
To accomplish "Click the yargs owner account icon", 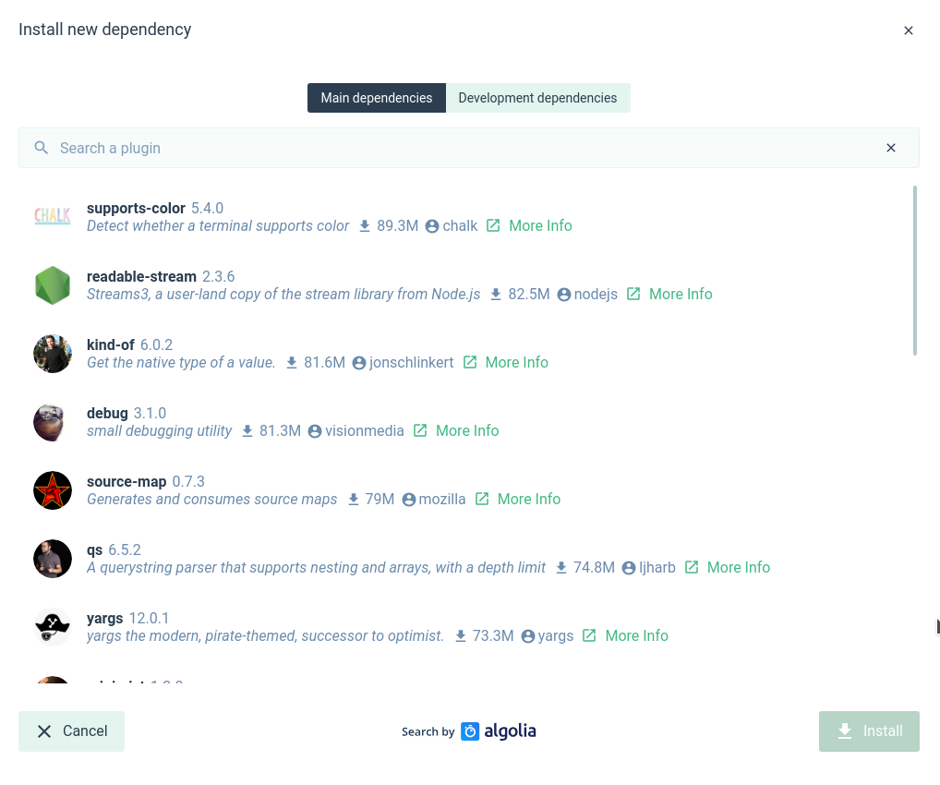I will click(x=528, y=637).
